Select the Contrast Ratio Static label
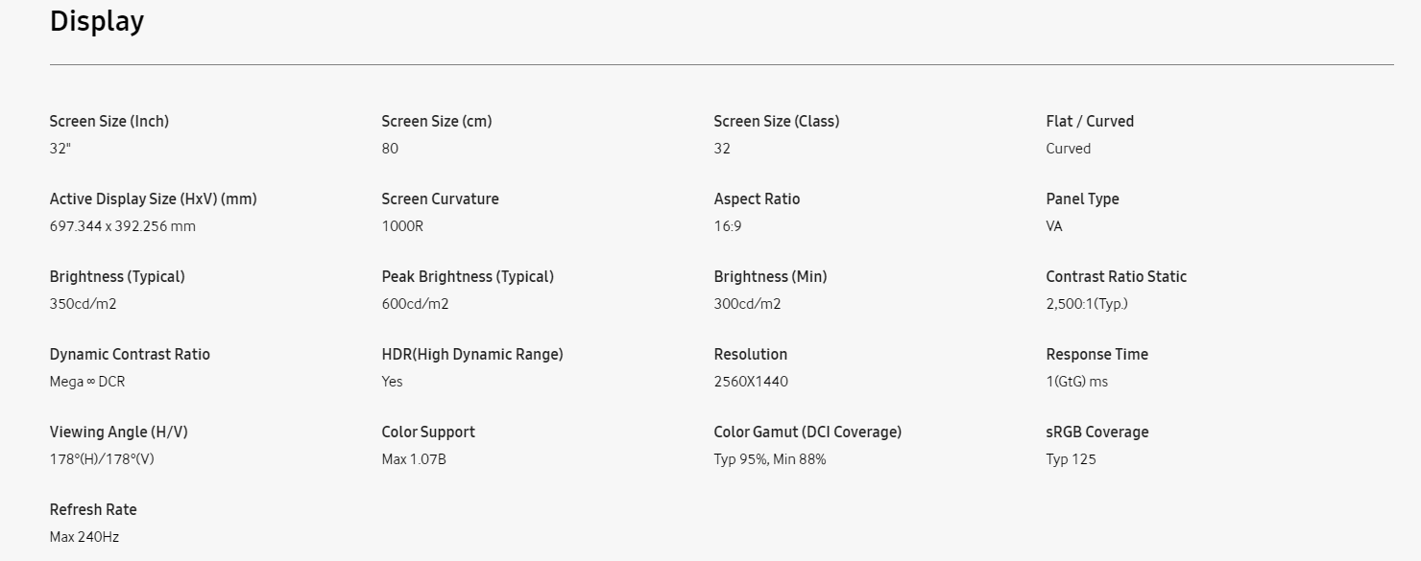1421x561 pixels. click(x=1117, y=276)
